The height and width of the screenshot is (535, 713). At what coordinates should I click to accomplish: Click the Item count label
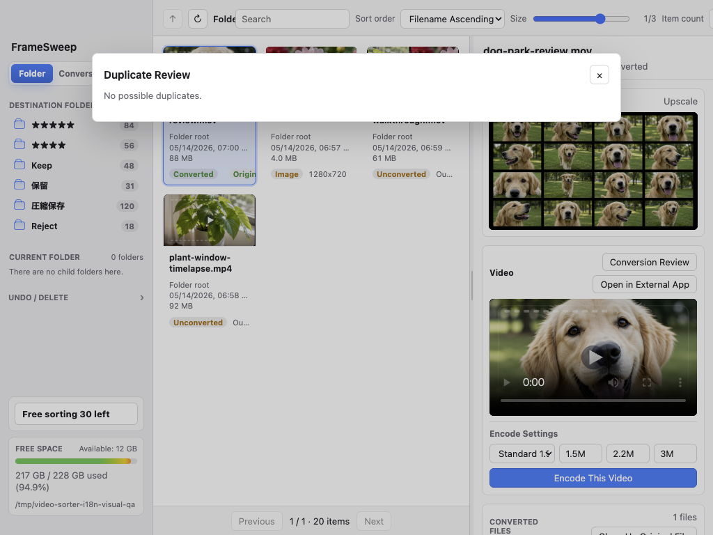click(x=682, y=19)
